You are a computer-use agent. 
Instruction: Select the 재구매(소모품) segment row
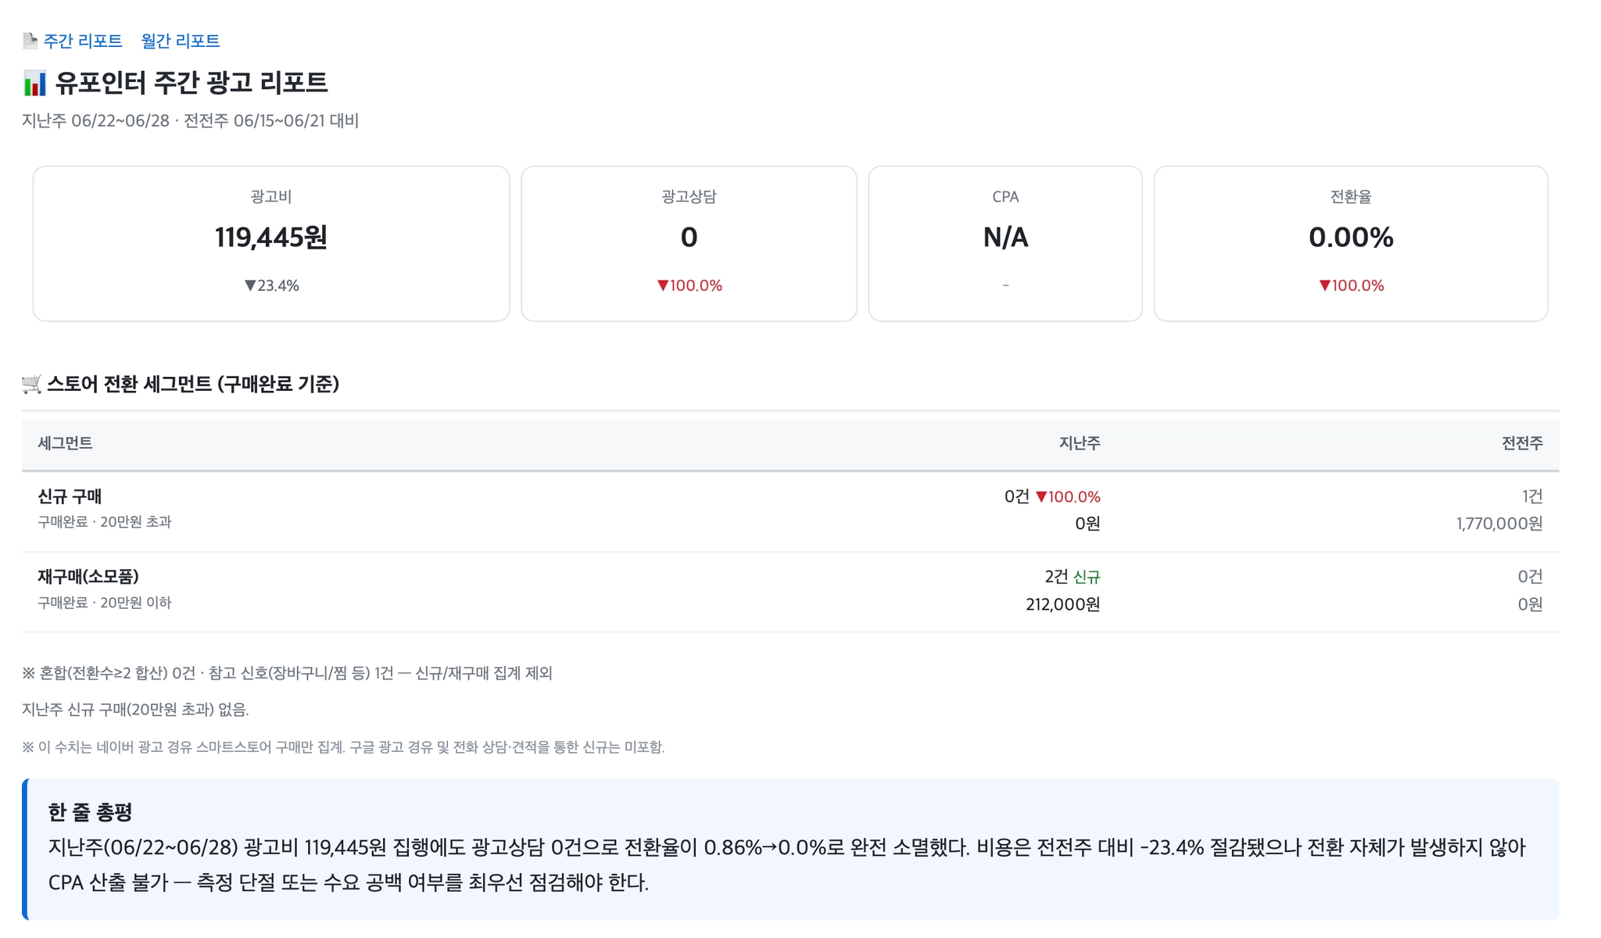click(790, 592)
